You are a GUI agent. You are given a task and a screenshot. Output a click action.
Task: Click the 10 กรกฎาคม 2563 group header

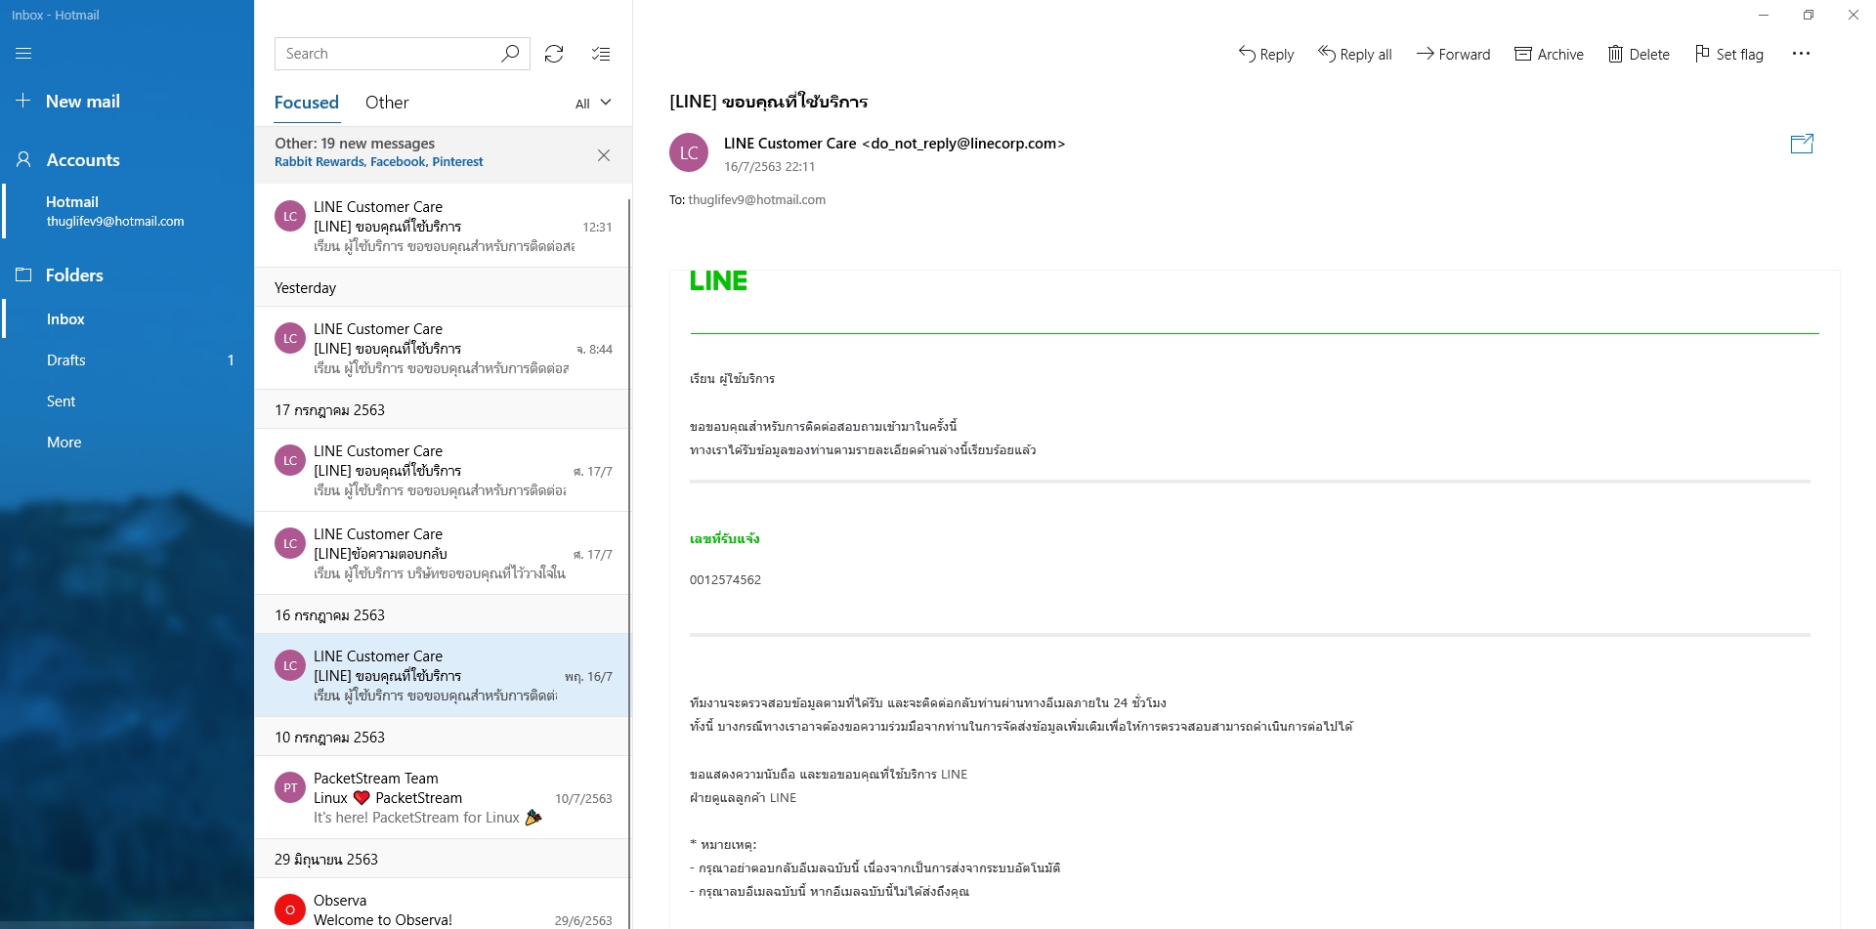[442, 737]
